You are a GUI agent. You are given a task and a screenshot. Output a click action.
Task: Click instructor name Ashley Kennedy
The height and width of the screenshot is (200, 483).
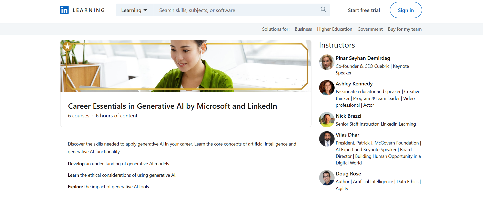tap(354, 84)
